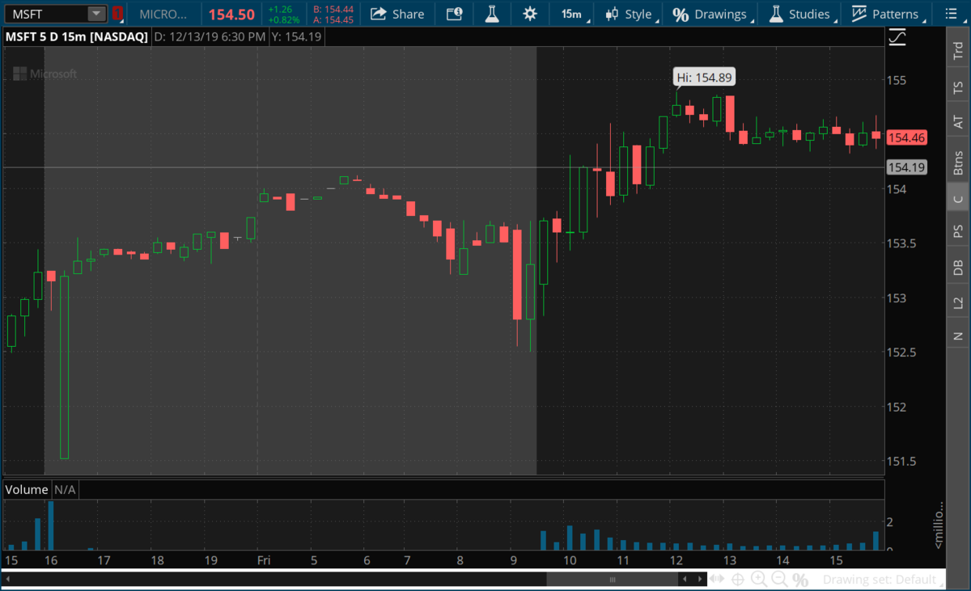Open the Btns sidebar tab

pyautogui.click(x=958, y=163)
